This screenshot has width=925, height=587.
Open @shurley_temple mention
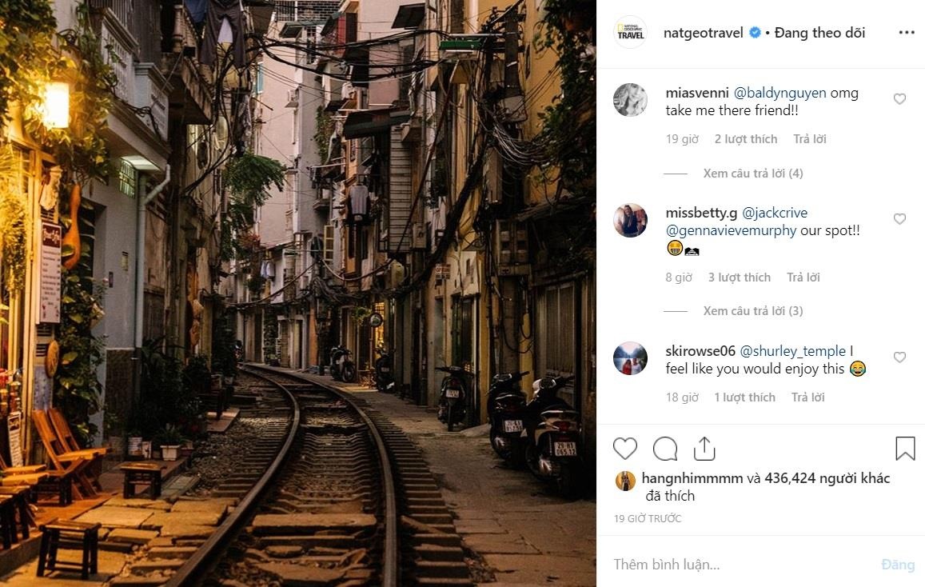tap(793, 351)
